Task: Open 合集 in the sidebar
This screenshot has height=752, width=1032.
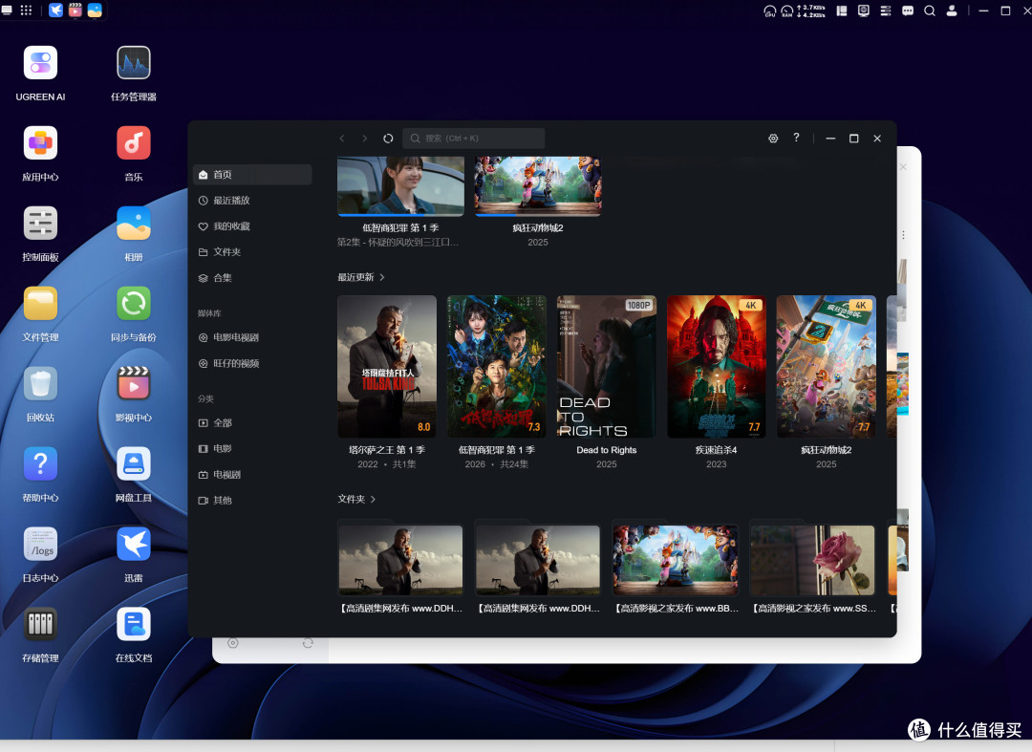Action: [x=252, y=278]
